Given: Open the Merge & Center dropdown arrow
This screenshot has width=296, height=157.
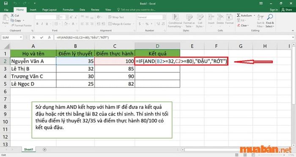Looking at the screenshot, I should click(x=134, y=24).
